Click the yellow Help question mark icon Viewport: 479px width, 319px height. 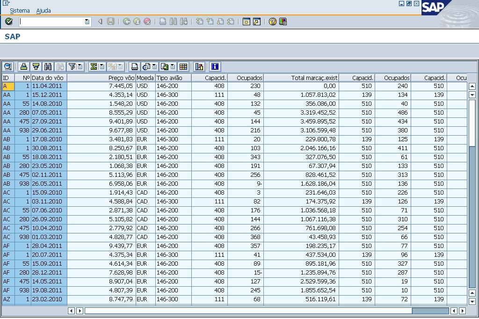pos(273,22)
